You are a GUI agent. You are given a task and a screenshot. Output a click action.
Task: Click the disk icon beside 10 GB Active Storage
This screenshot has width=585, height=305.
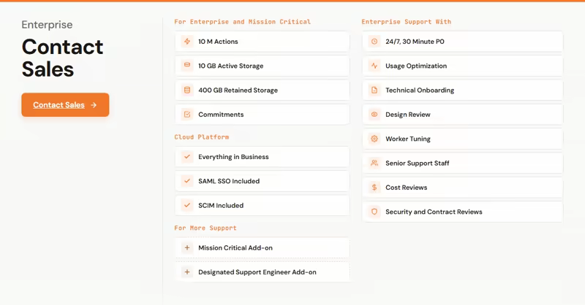[x=187, y=65]
